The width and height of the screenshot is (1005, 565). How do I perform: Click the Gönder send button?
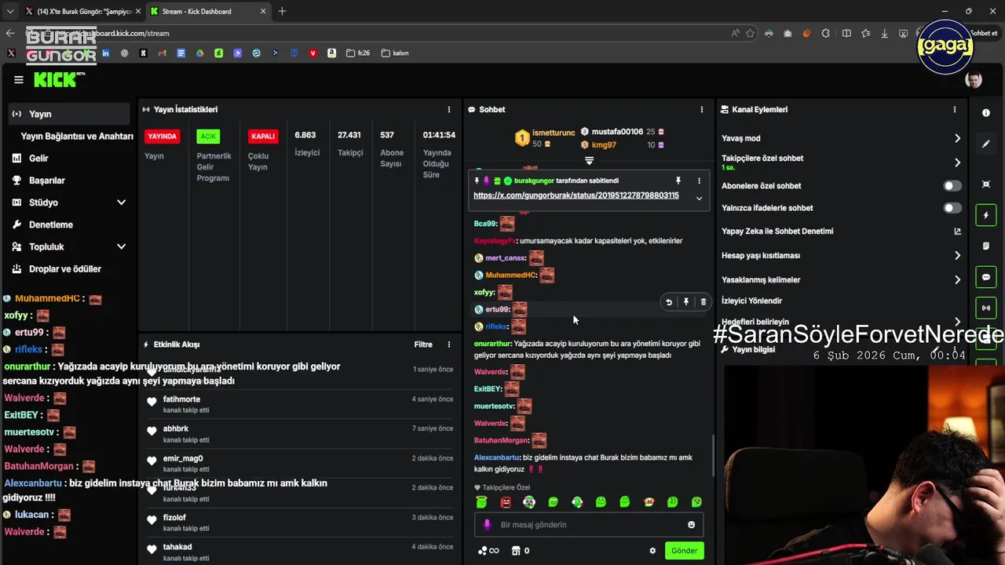tap(684, 551)
